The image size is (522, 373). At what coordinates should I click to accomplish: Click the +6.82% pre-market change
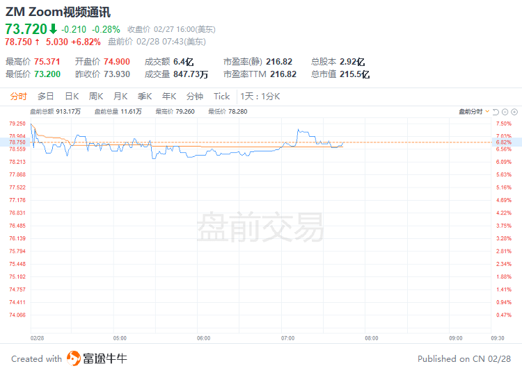[86, 42]
